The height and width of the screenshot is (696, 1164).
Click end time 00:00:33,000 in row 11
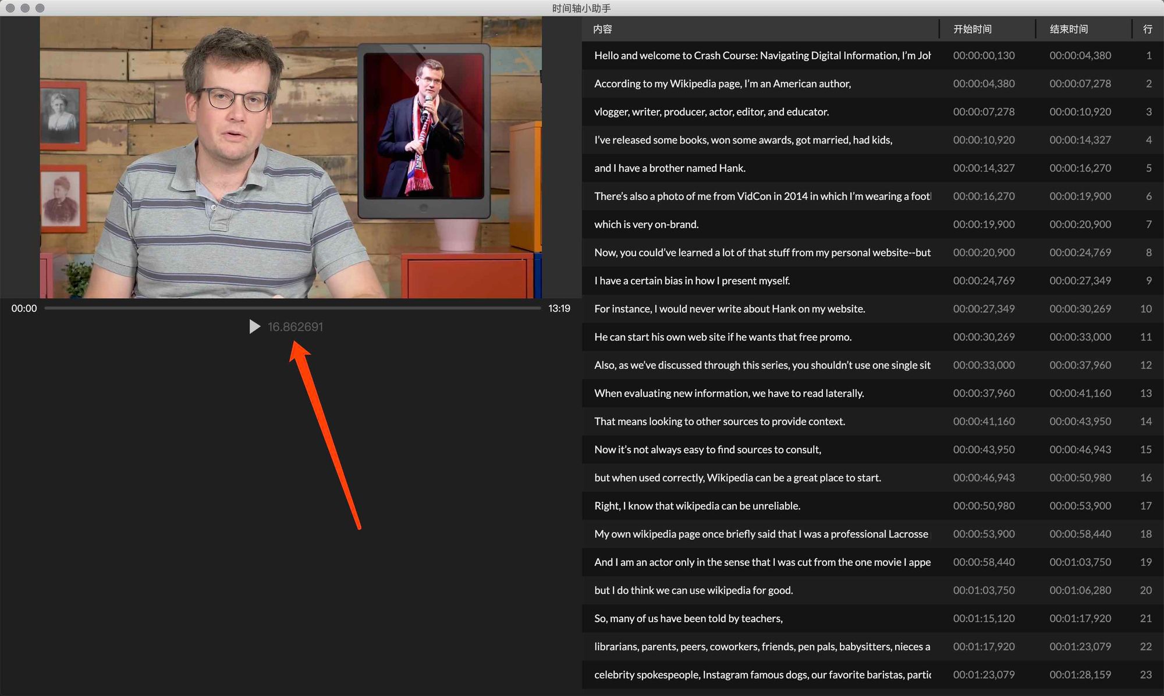pos(1080,337)
